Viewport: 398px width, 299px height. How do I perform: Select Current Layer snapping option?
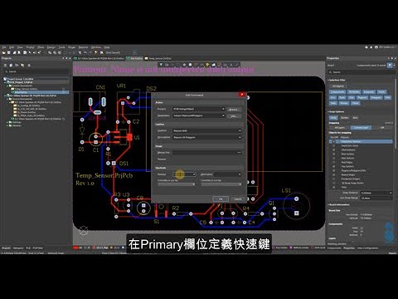coord(361,128)
